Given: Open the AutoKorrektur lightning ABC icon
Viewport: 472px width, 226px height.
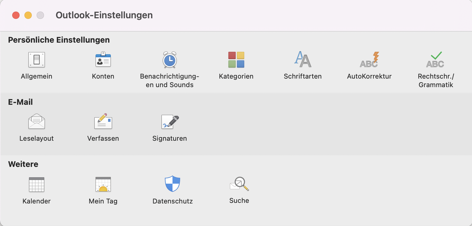Looking at the screenshot, I should pos(369,60).
